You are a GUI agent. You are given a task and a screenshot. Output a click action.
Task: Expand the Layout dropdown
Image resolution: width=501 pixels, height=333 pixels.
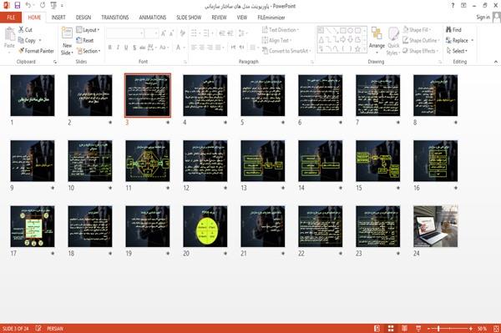(88, 30)
